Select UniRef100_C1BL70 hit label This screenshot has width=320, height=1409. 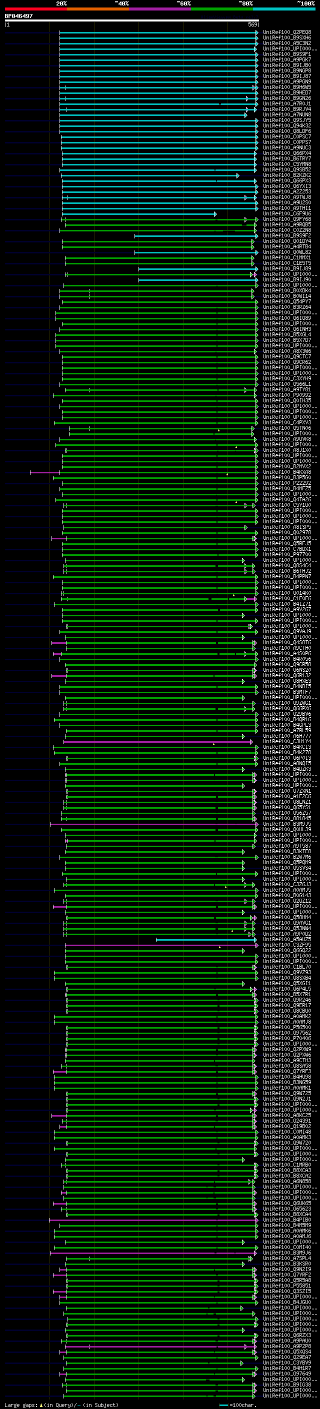[287, 967]
